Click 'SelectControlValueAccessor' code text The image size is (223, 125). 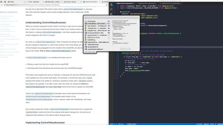click(x=38, y=97)
